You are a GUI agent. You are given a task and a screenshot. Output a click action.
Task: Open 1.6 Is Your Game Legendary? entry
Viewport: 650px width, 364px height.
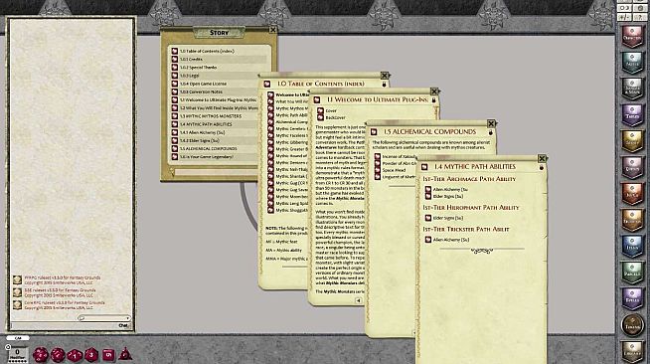tap(206, 157)
